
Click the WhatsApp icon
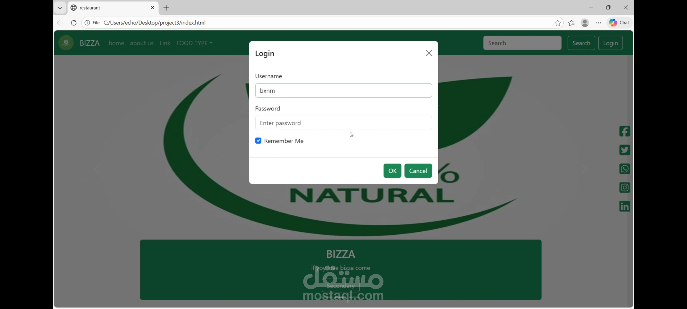click(624, 169)
